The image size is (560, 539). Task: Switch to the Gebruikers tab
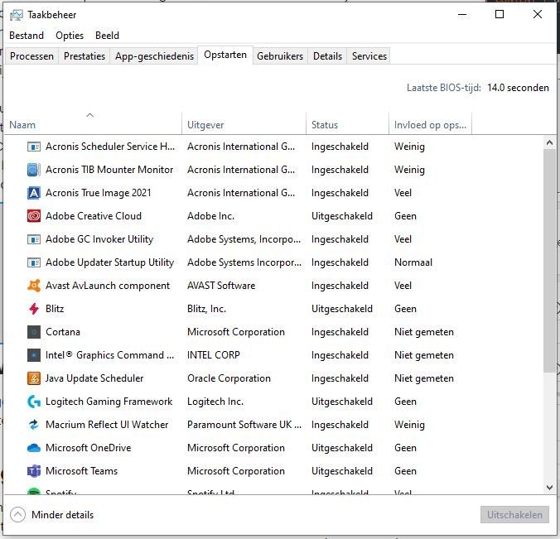(280, 56)
